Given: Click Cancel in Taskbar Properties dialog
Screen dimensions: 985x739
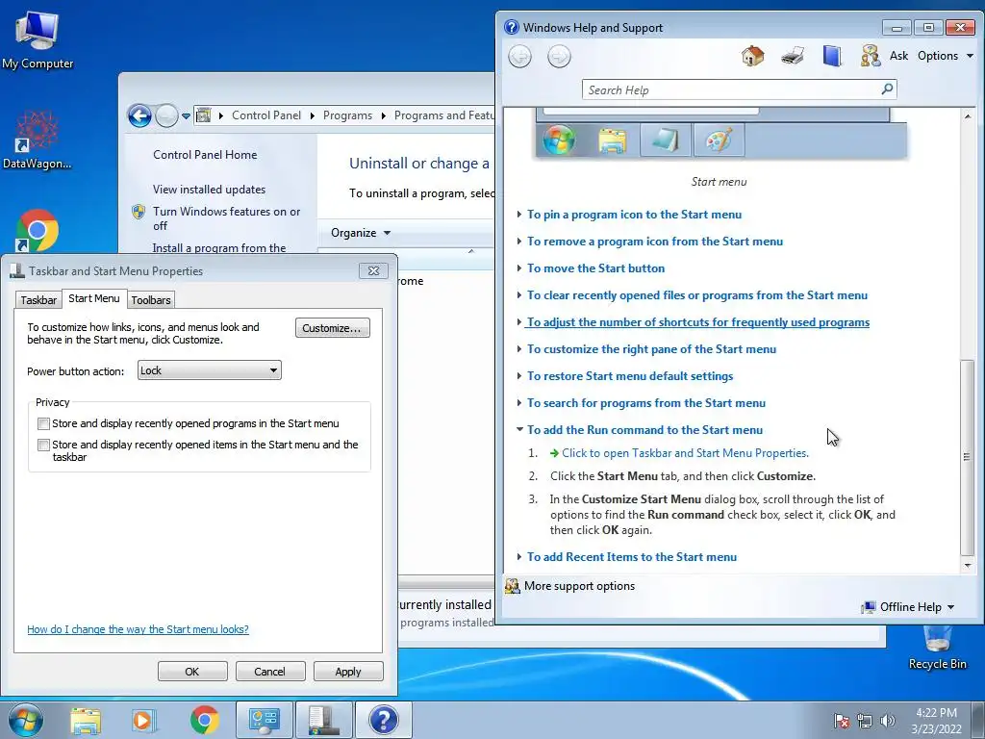Looking at the screenshot, I should coord(270,672).
